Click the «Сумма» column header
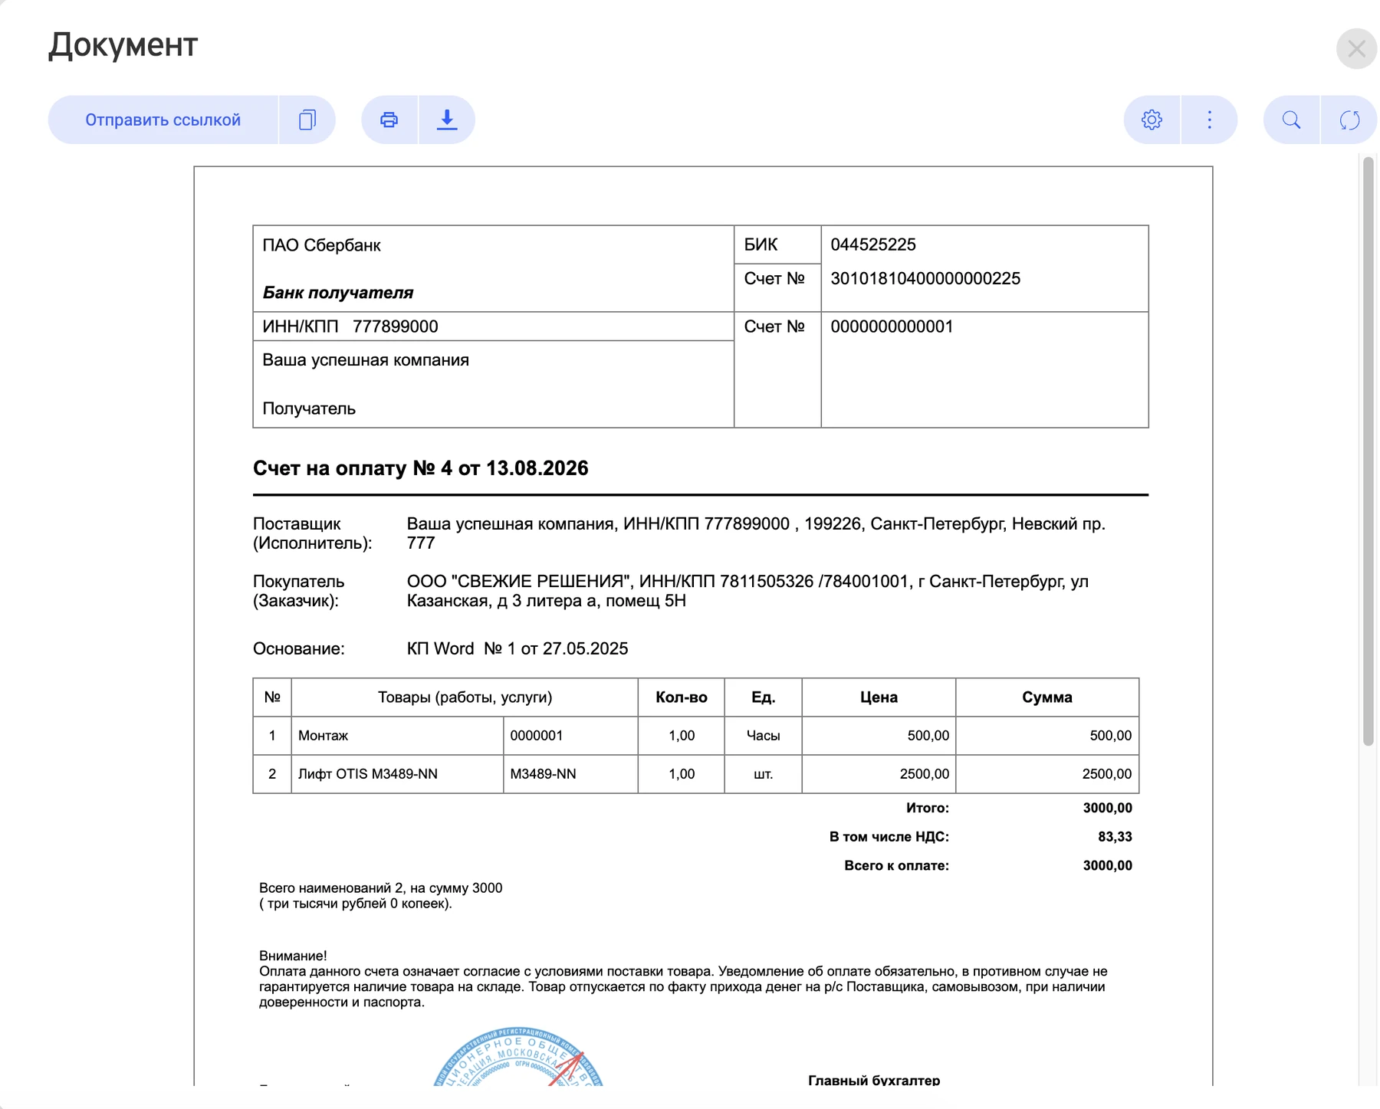Image resolution: width=1380 pixels, height=1109 pixels. [x=1047, y=697]
